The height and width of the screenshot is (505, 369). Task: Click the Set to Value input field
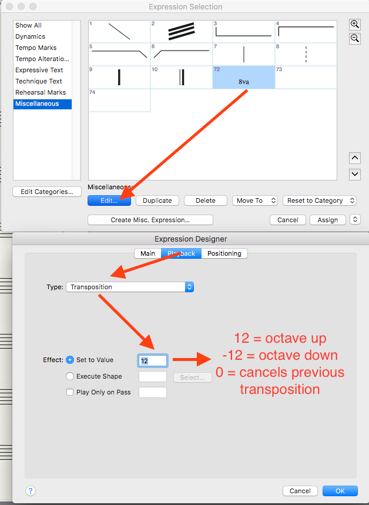coord(153,360)
